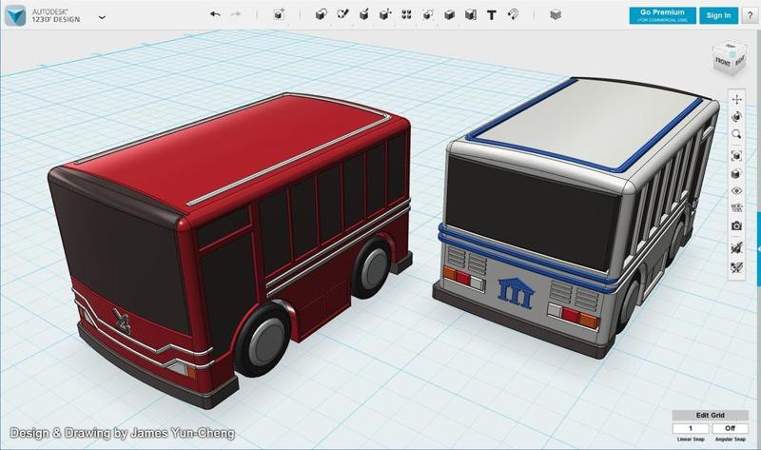Screen dimensions: 761x450
Task: Click the Go Premium button
Action: [x=662, y=15]
